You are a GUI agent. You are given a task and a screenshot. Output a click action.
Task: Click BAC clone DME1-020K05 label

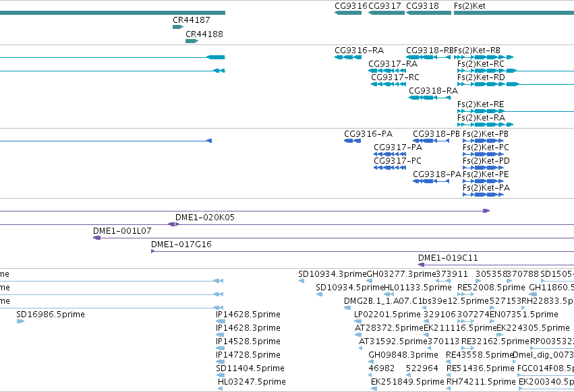[205, 218]
